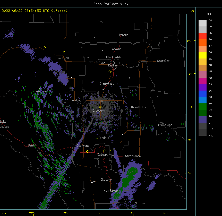
Task: Click the Airdrie town label
Action: point(104,138)
